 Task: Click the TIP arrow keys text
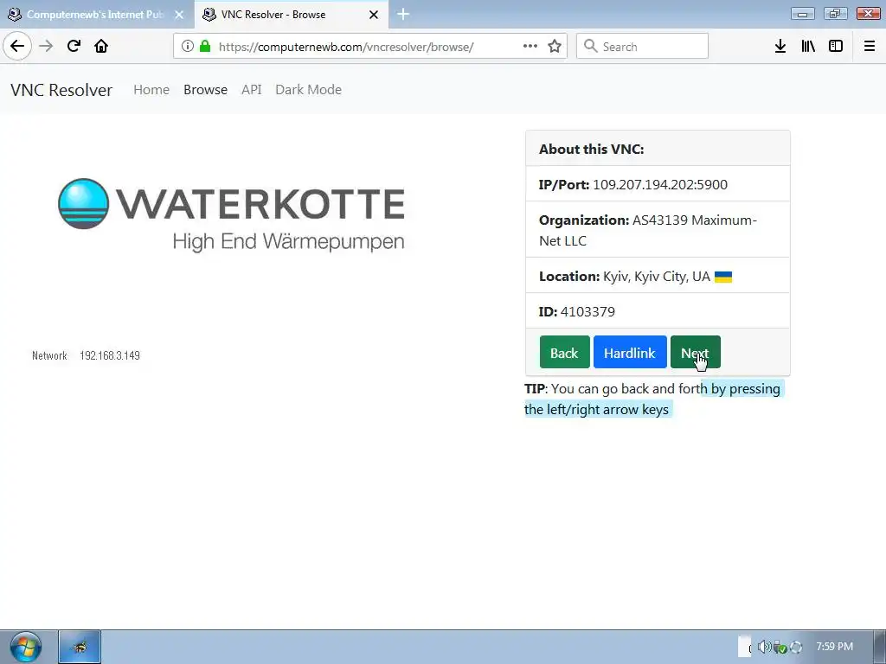pyautogui.click(x=652, y=399)
